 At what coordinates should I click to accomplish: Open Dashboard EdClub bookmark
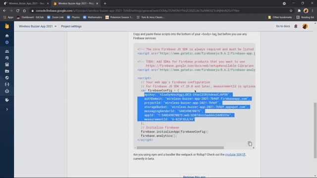coord(30,17)
